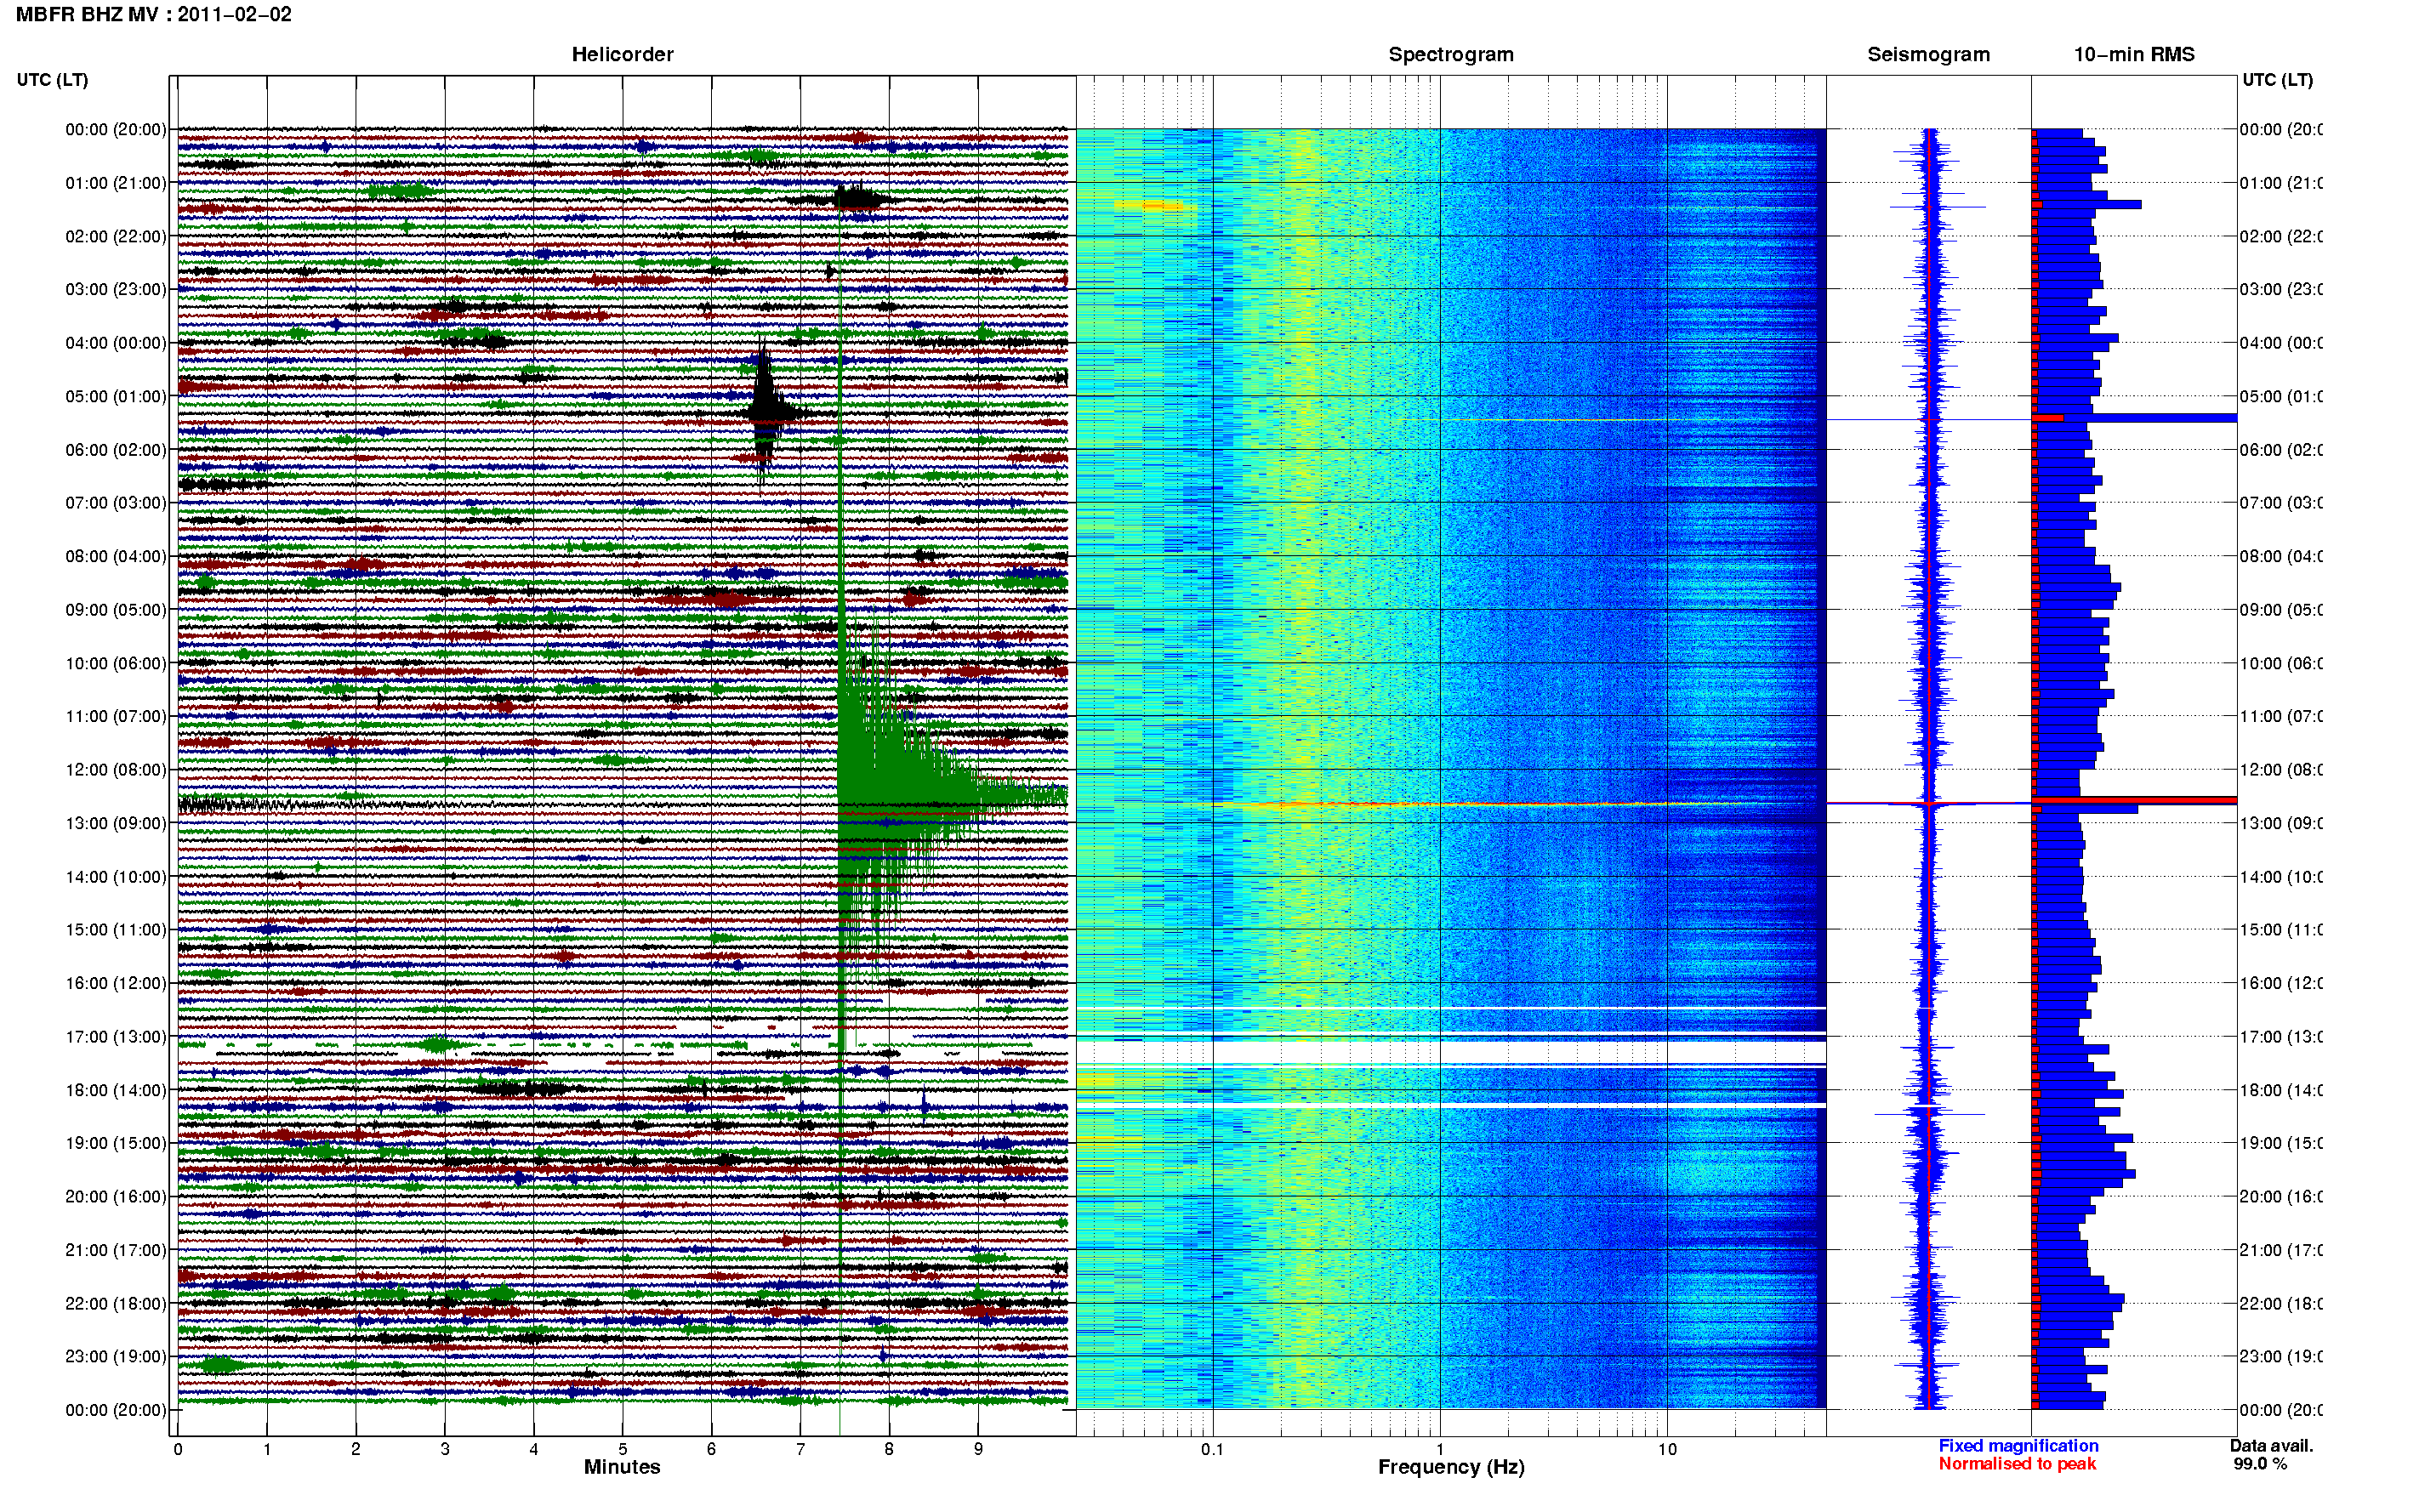Click the left '12:00 (08:00)' time label
The height and width of the screenshot is (1512, 2419).
point(116,770)
